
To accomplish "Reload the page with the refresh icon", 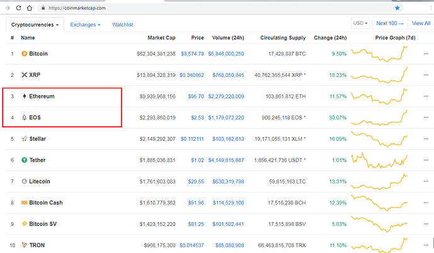I will point(18,8).
